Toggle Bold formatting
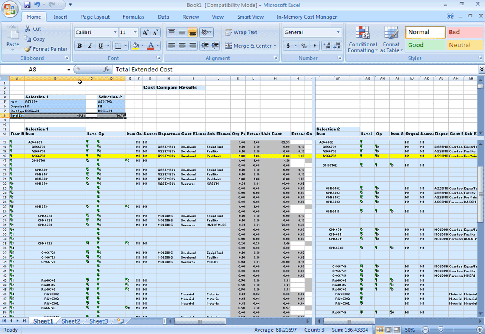 click(80, 46)
